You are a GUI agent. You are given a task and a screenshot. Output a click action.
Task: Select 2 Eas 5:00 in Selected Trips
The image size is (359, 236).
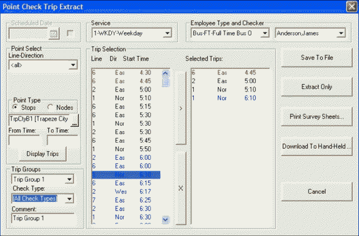(230, 81)
